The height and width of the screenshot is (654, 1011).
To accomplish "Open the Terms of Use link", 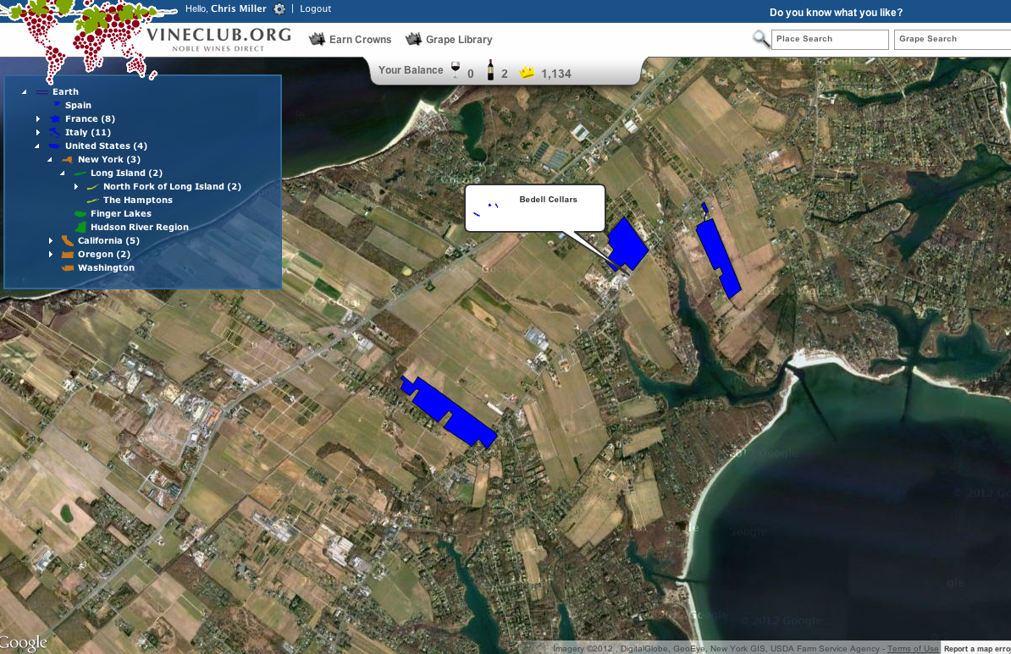I will 913,649.
